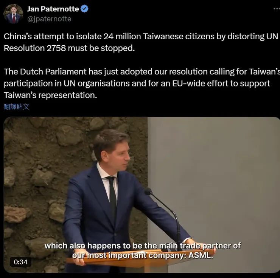
Task: Open the @jpaternotte handle link
Action: (x=49, y=19)
